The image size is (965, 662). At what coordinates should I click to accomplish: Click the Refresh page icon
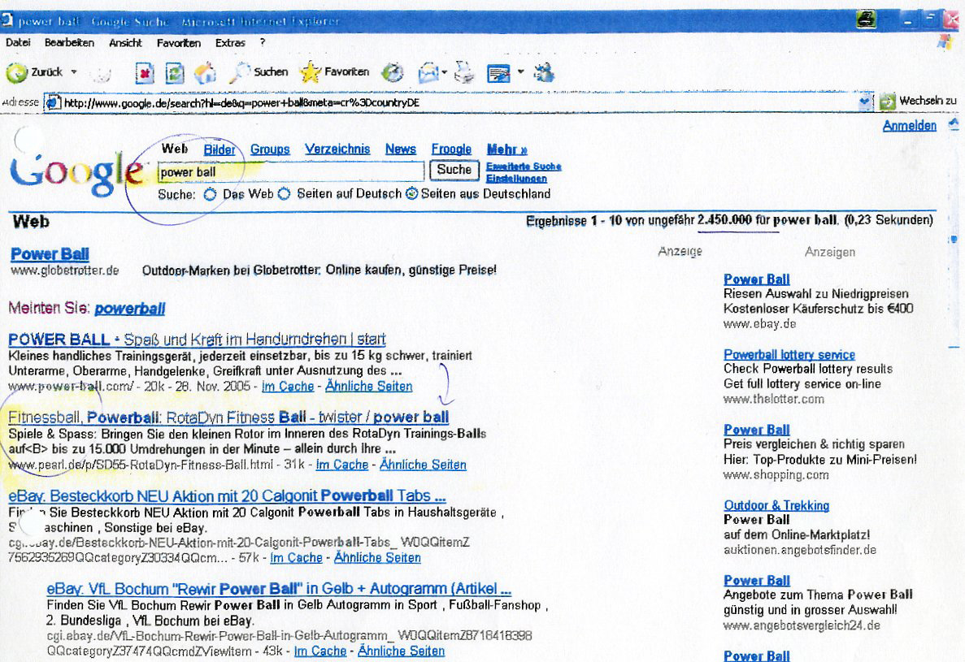(175, 73)
